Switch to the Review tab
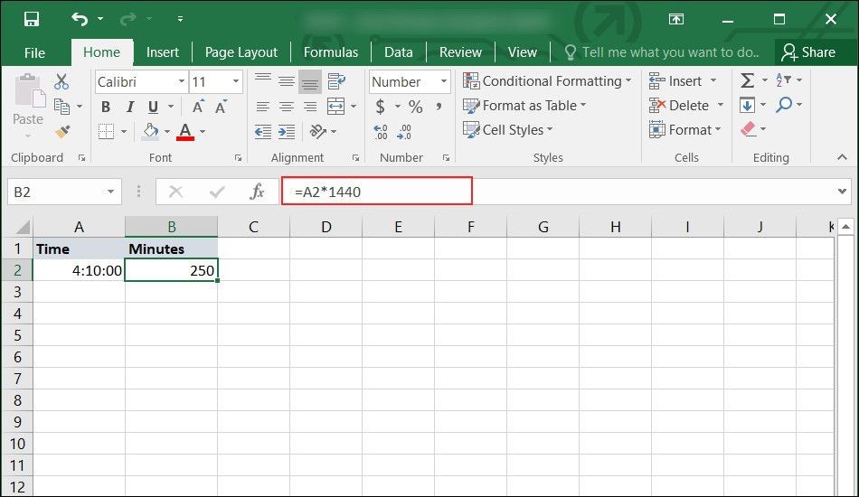This screenshot has height=497, width=859. pos(460,52)
